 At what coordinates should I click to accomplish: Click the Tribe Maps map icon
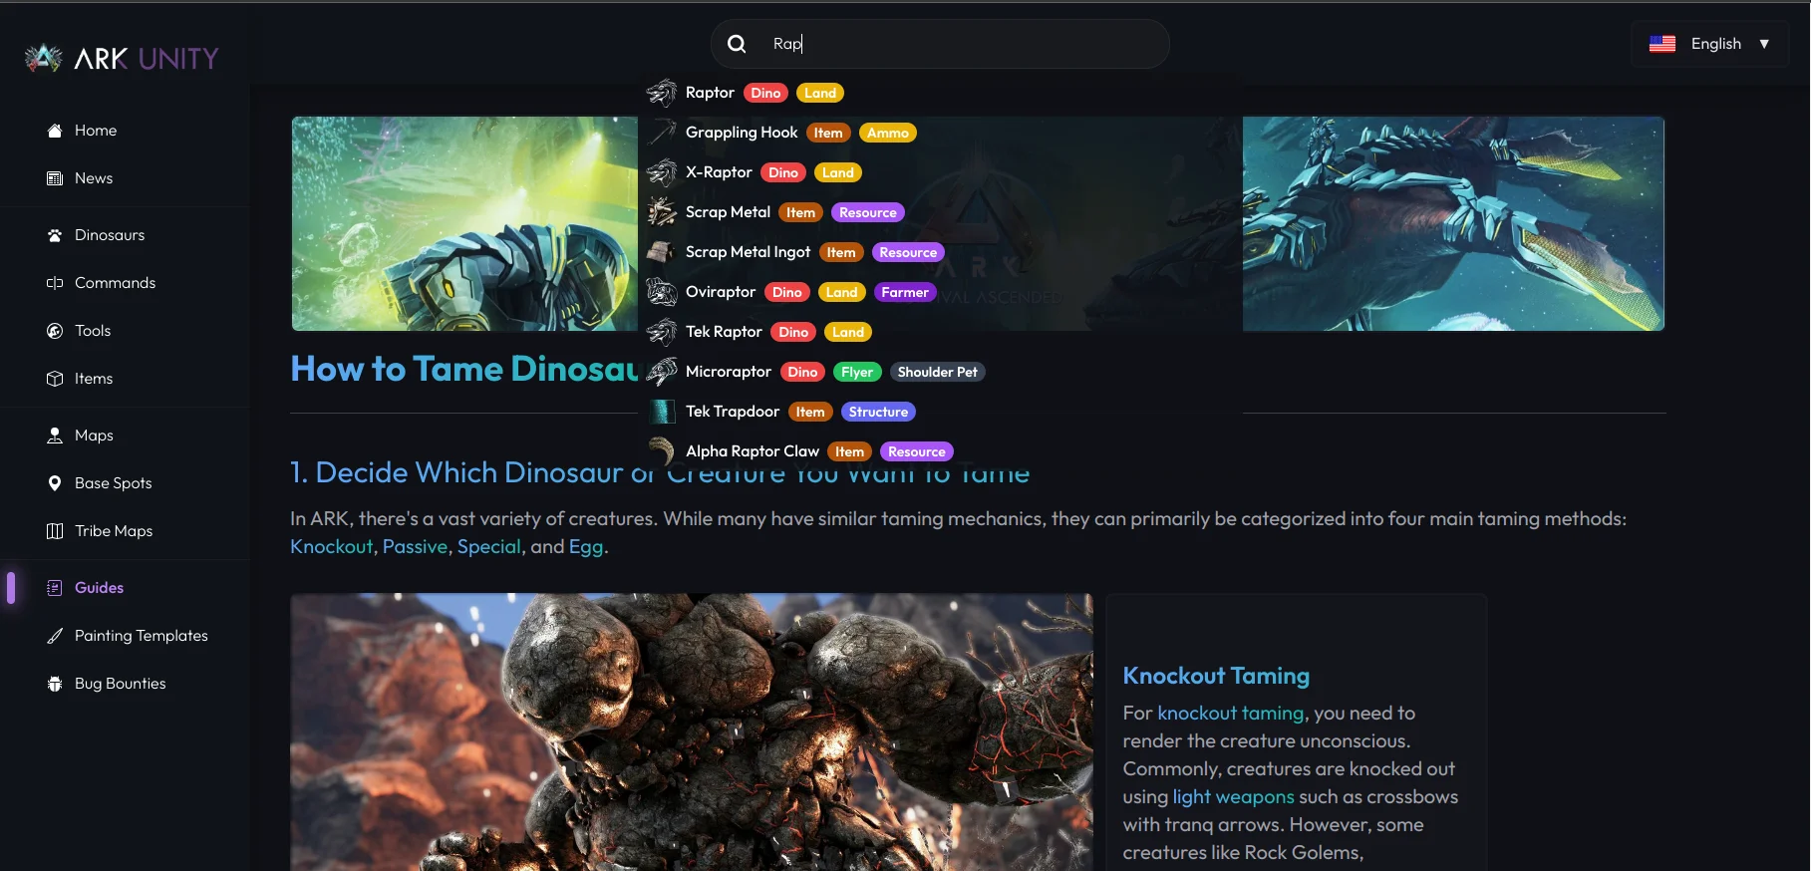pyautogui.click(x=55, y=531)
